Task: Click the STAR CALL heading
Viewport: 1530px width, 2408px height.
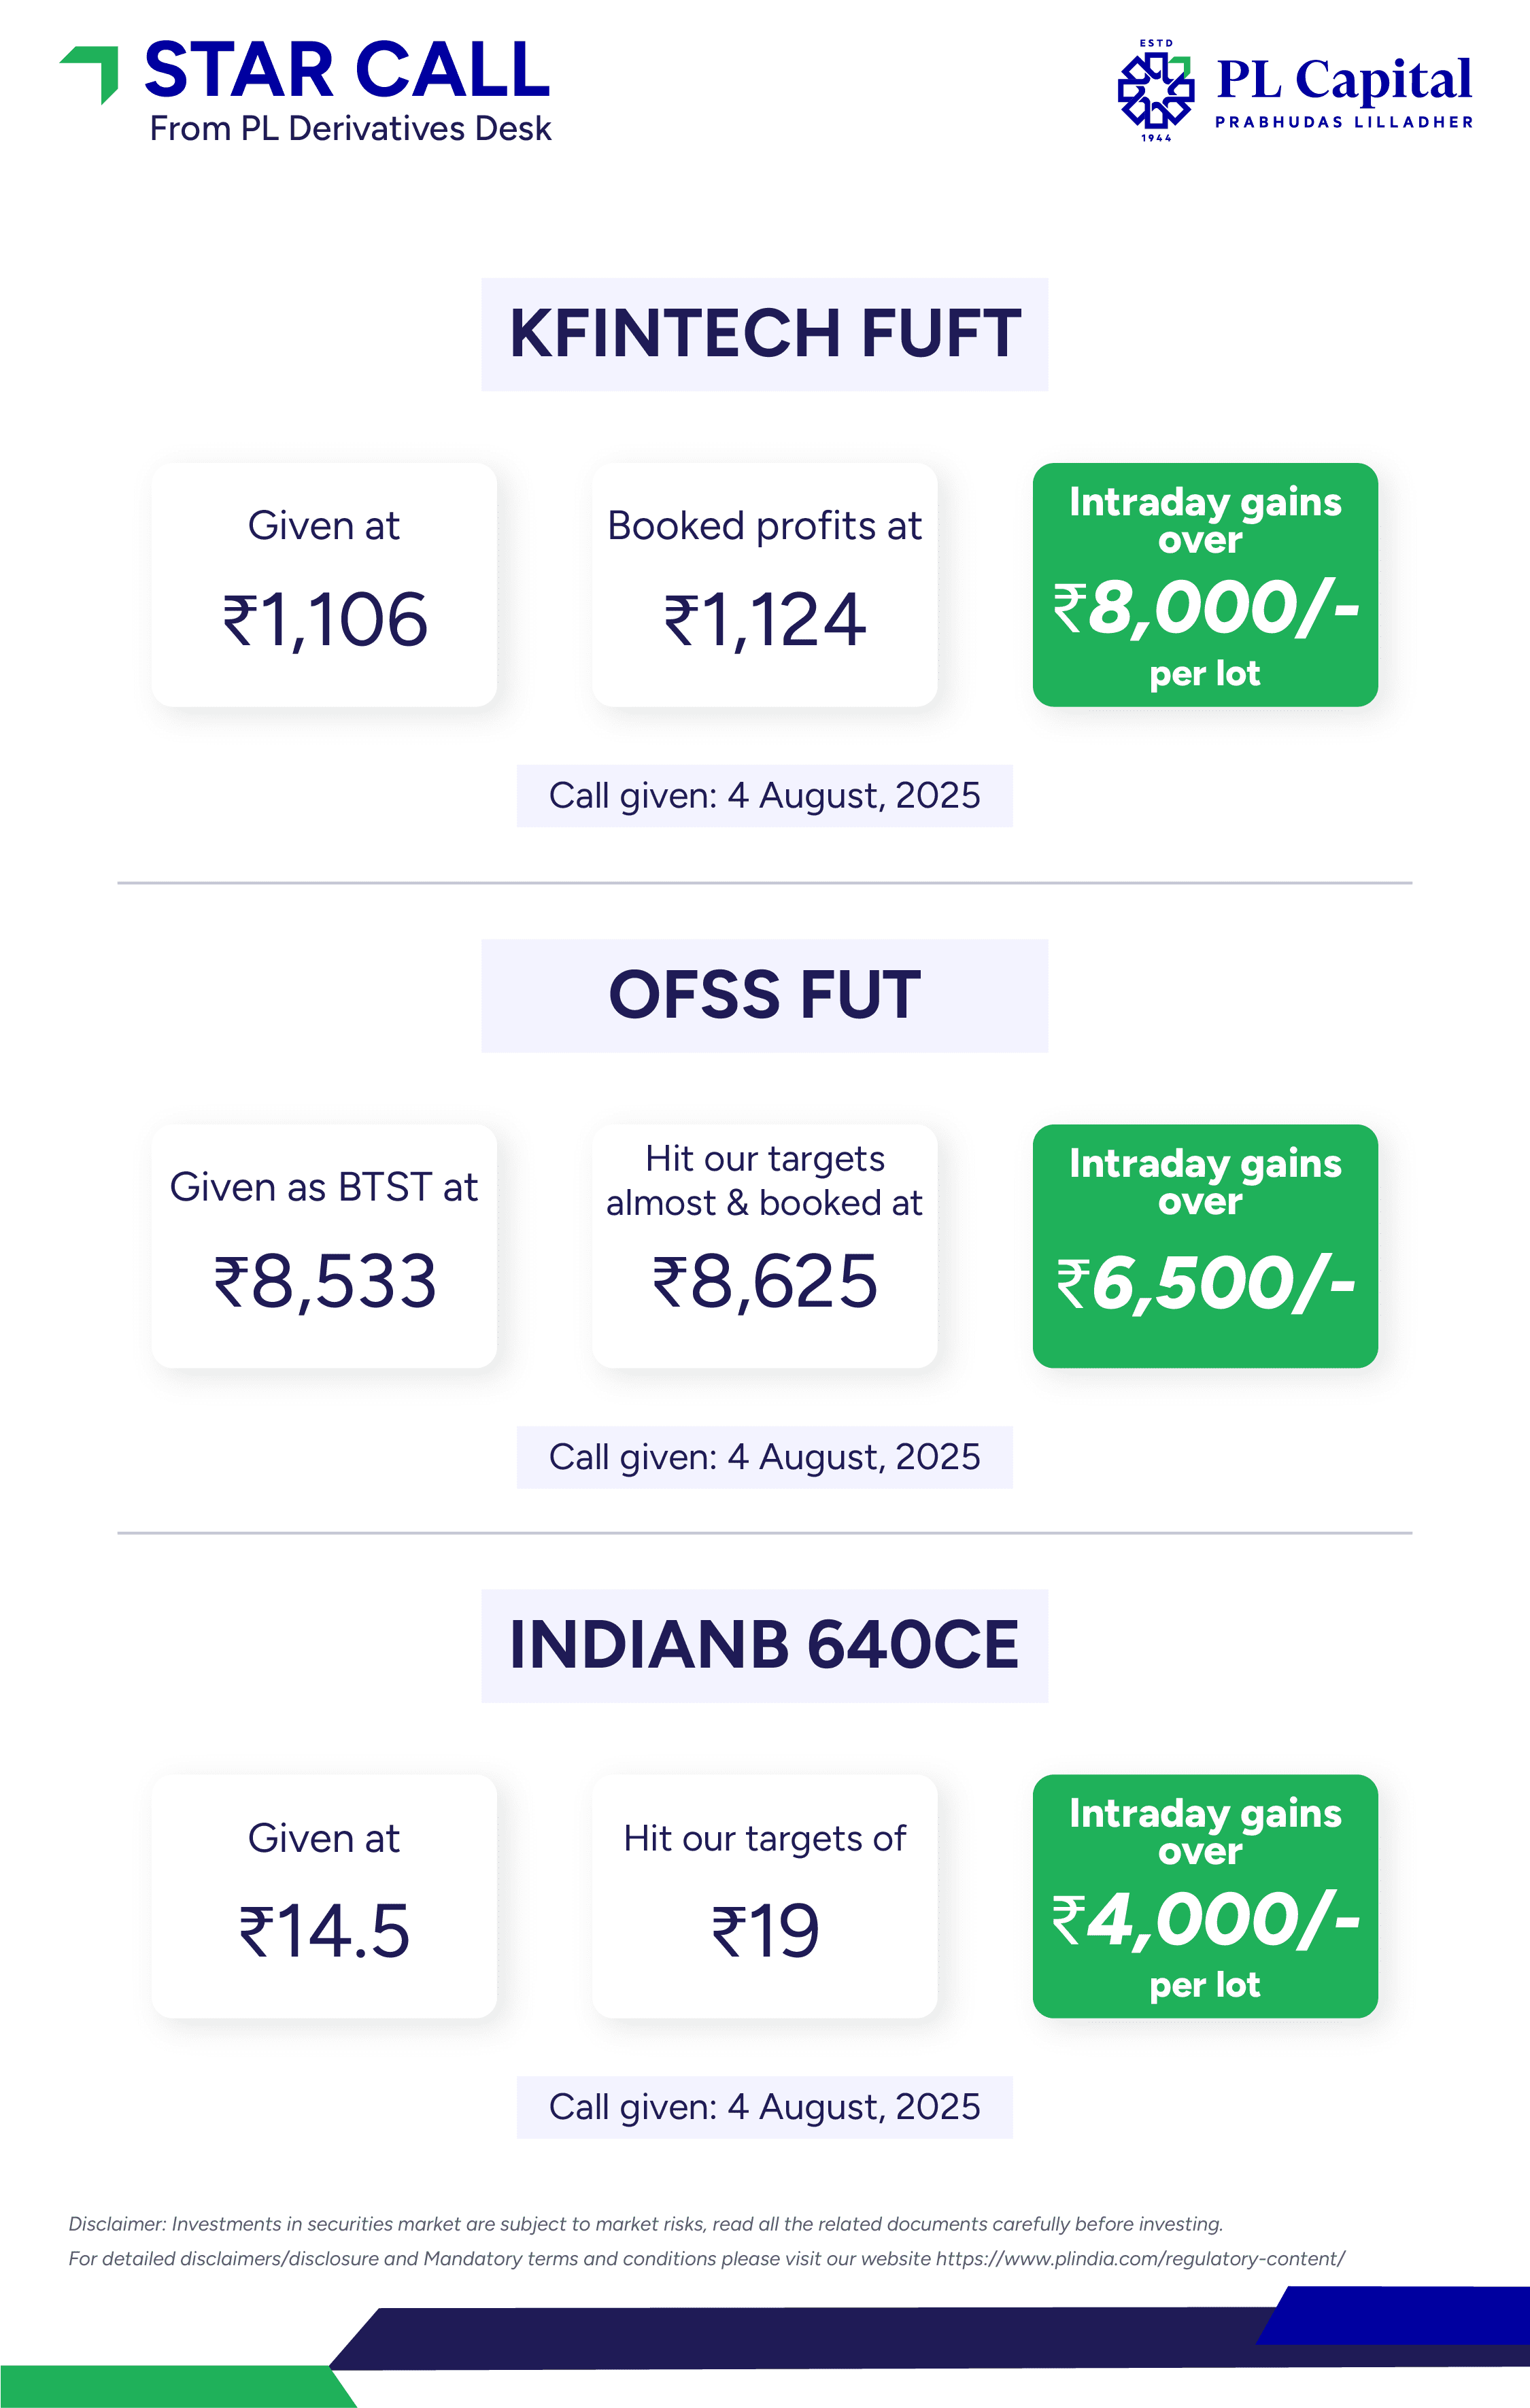Action: (347, 70)
